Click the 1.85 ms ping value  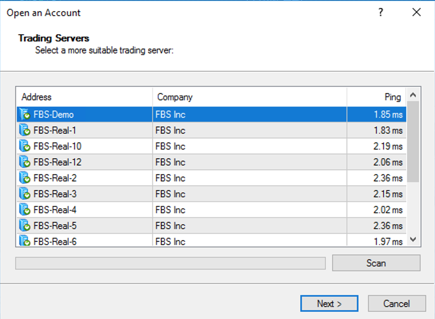[x=388, y=115]
